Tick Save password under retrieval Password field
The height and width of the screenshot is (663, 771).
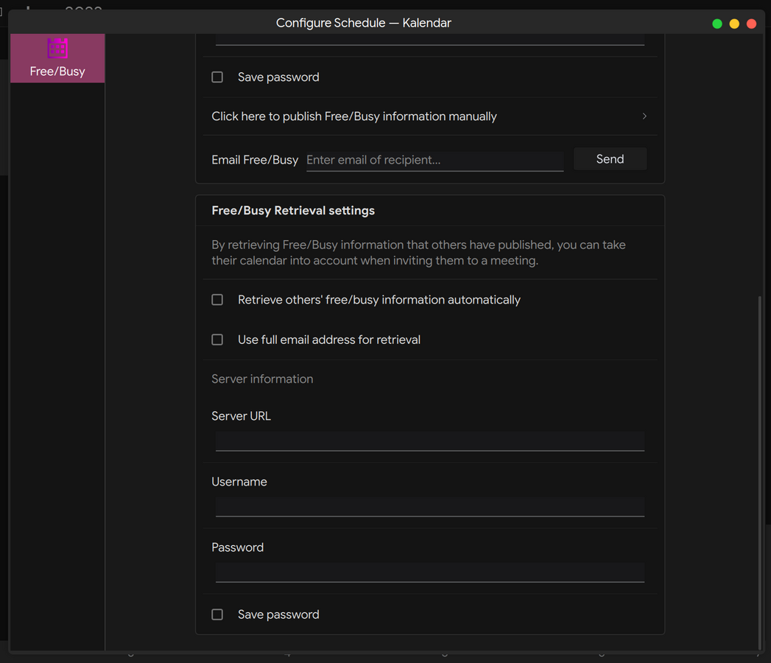coord(217,614)
